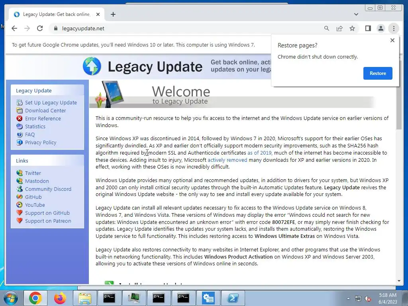Open the taskbar clock showing 5:18 AM
408x306 pixels.
pos(388,298)
